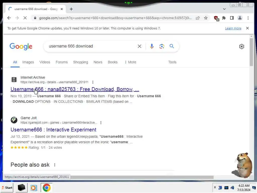Click the page vertical scrollbar thumb
The height and width of the screenshot is (193, 257).
[251, 52]
